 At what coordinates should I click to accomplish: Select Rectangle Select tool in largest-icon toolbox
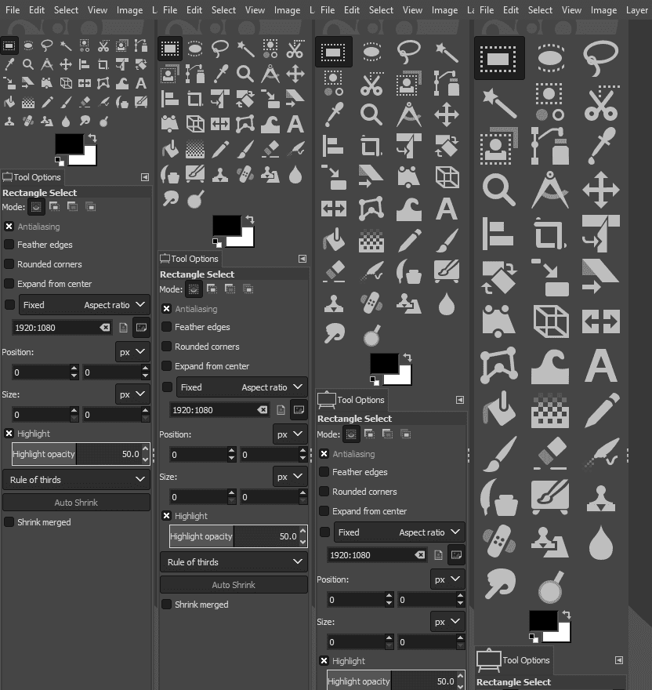(499, 58)
